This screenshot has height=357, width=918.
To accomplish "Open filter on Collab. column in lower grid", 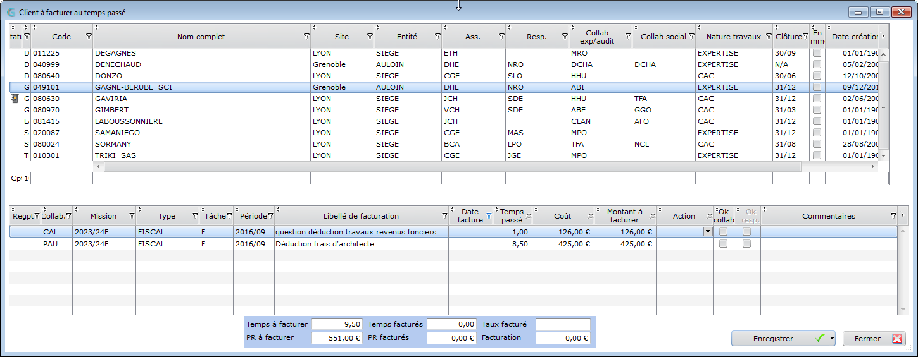I will [x=68, y=216].
